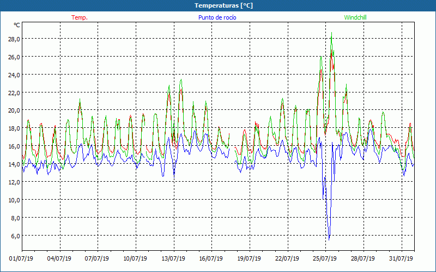Click the °C unit label on axis
Screen dimensions: 436x272
coord(17,25)
